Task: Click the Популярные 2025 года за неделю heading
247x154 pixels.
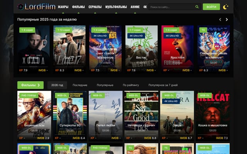Action: [x=47, y=20]
